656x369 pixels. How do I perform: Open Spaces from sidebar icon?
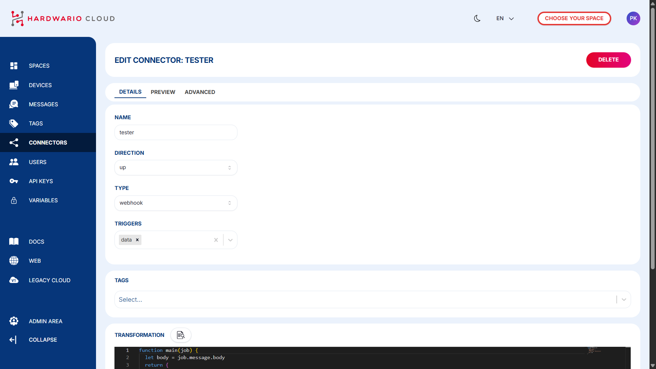tap(14, 66)
